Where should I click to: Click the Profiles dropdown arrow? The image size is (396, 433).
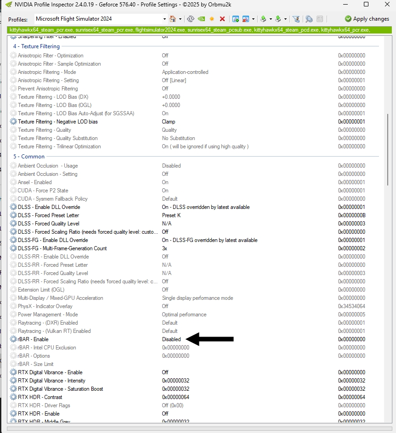[164, 19]
